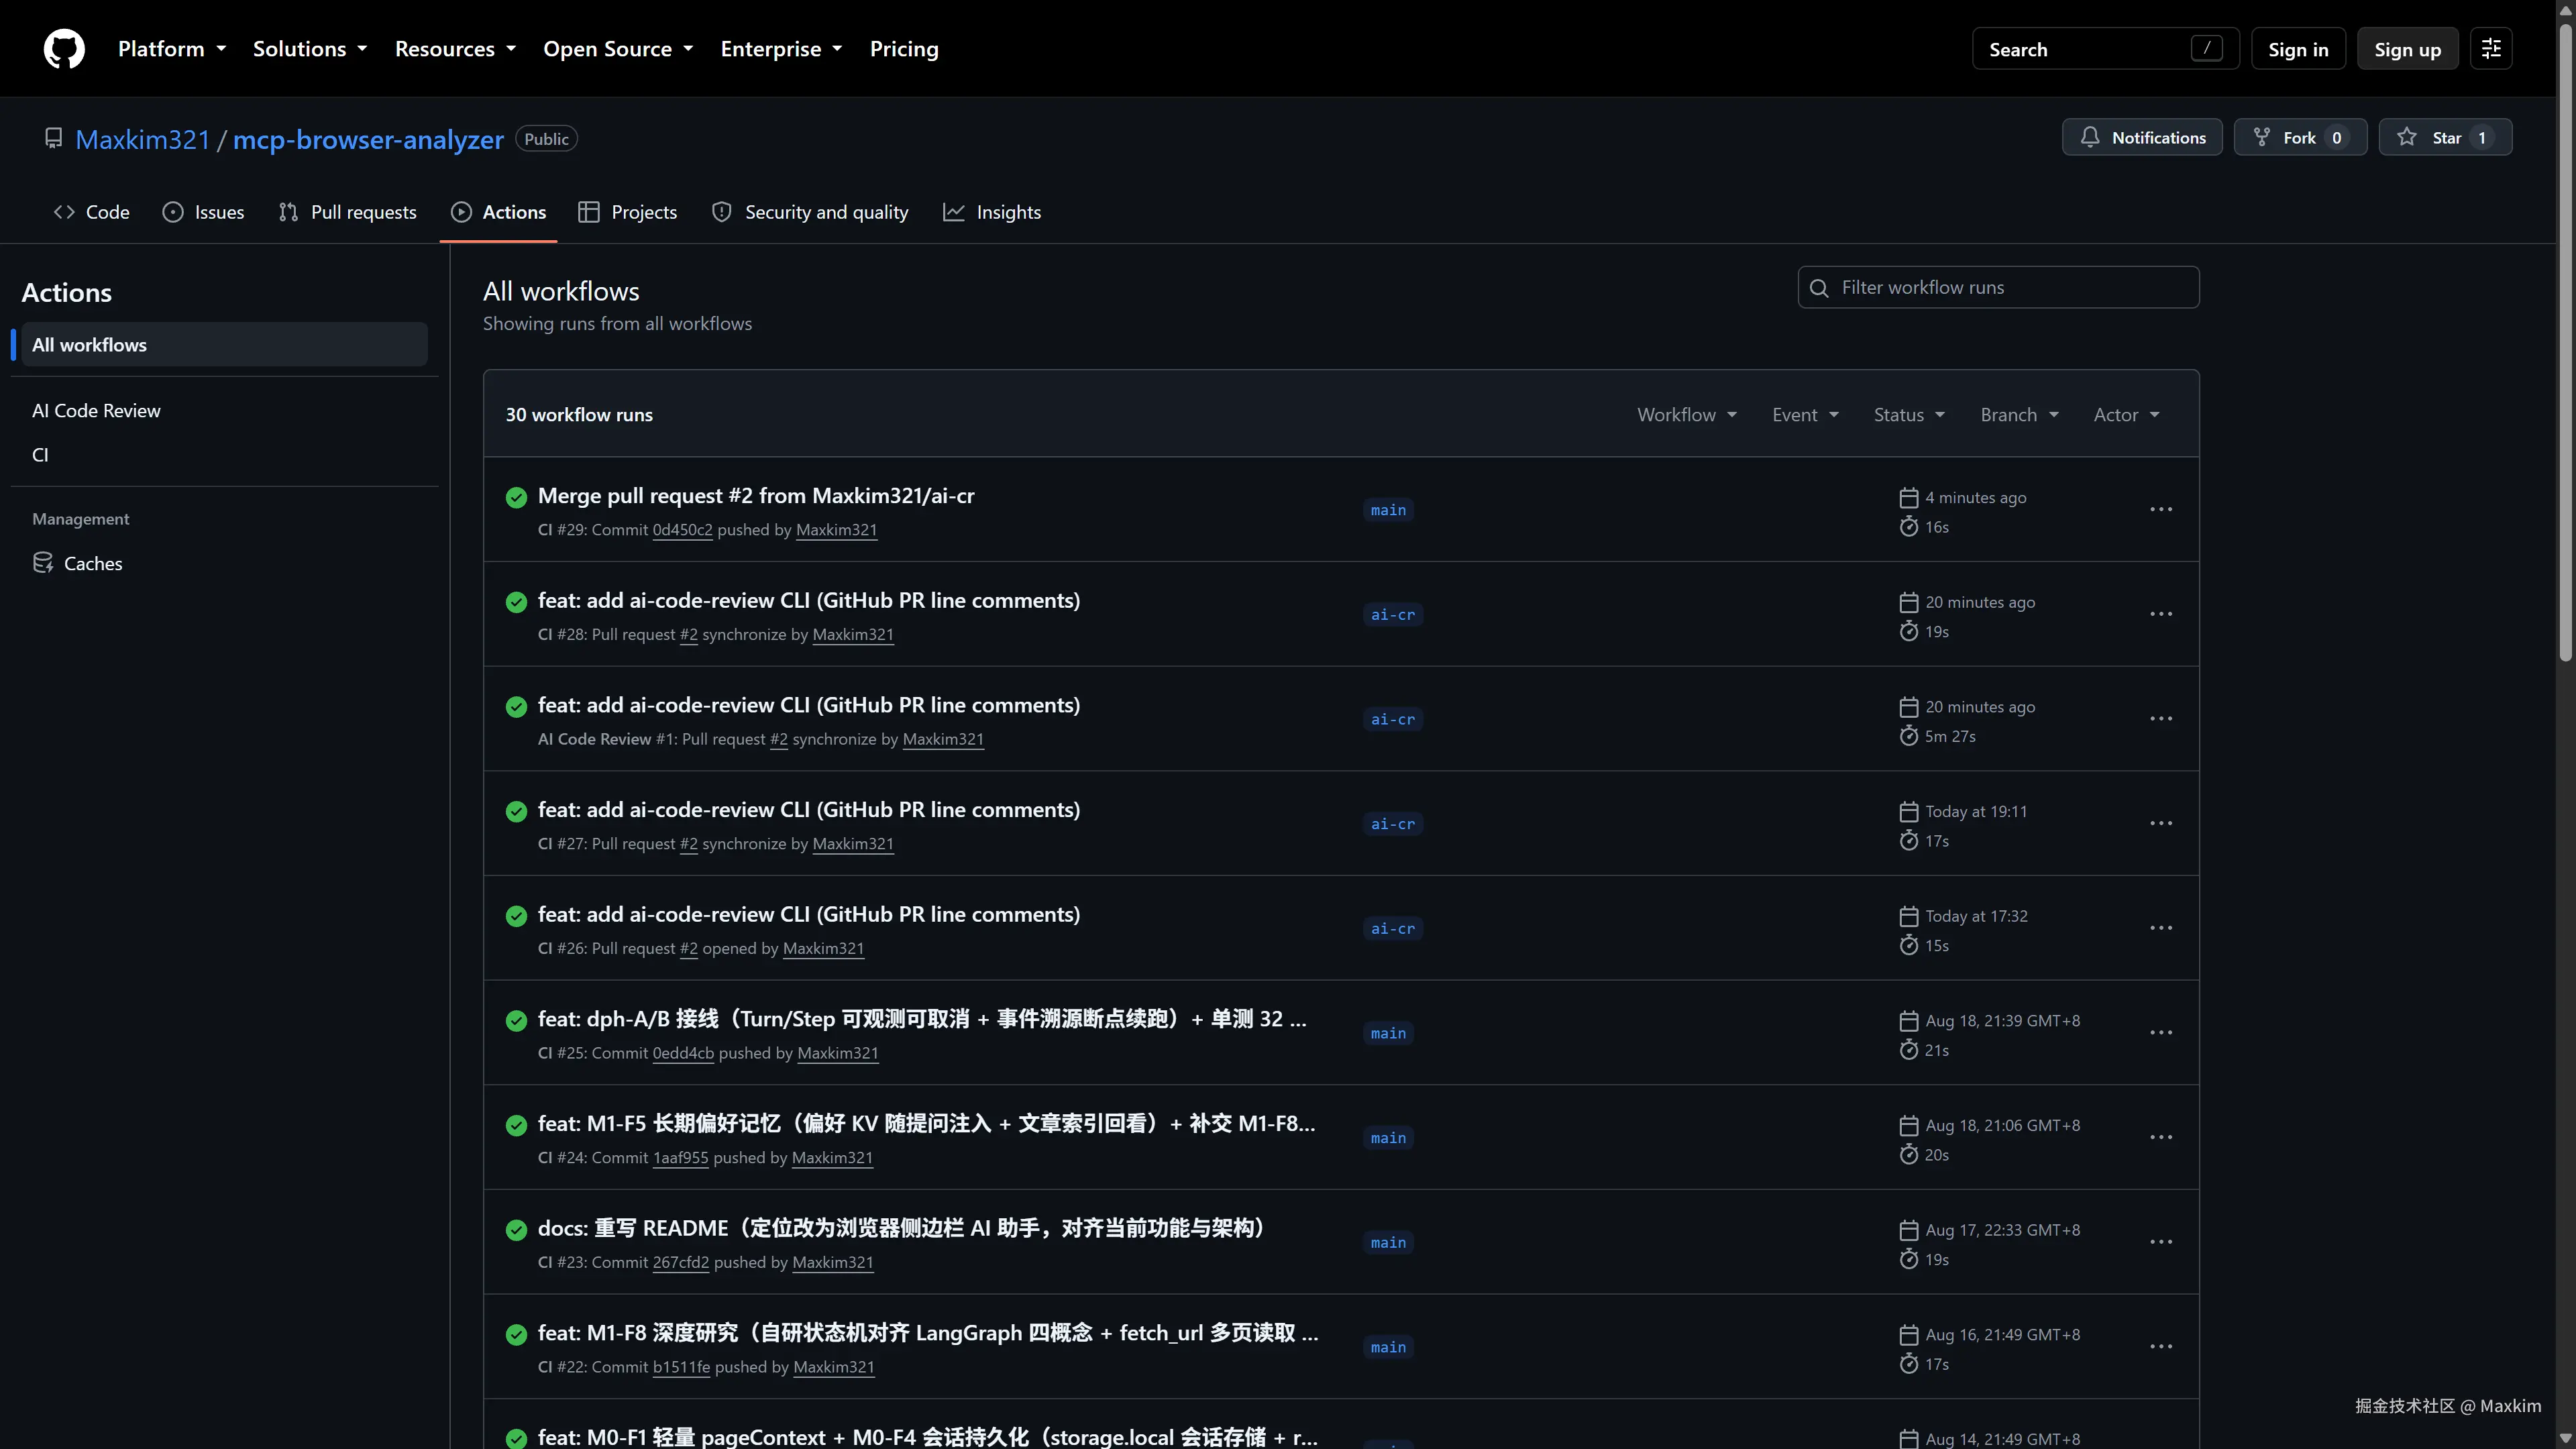Switch to the Issues tab

(x=204, y=212)
